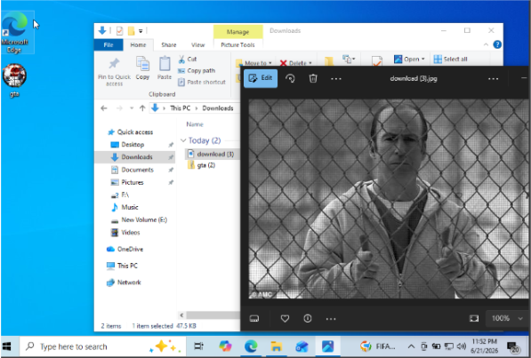Switch to the Share ribbon tab
The height and width of the screenshot is (358, 531).
(x=169, y=44)
